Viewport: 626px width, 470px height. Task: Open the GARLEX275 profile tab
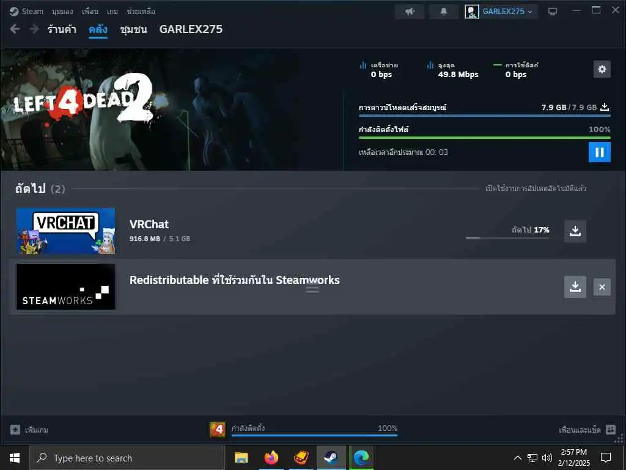(x=191, y=29)
